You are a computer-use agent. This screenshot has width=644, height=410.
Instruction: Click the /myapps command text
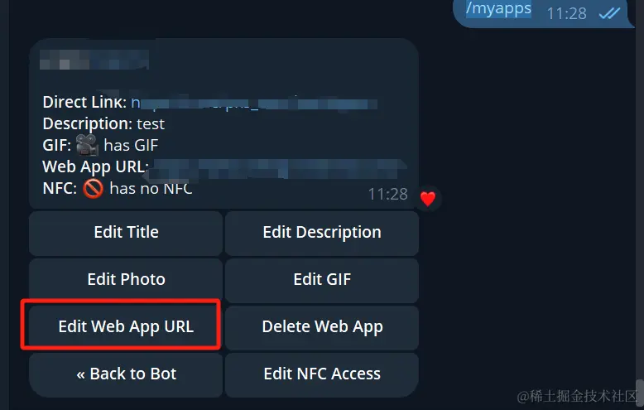(498, 8)
